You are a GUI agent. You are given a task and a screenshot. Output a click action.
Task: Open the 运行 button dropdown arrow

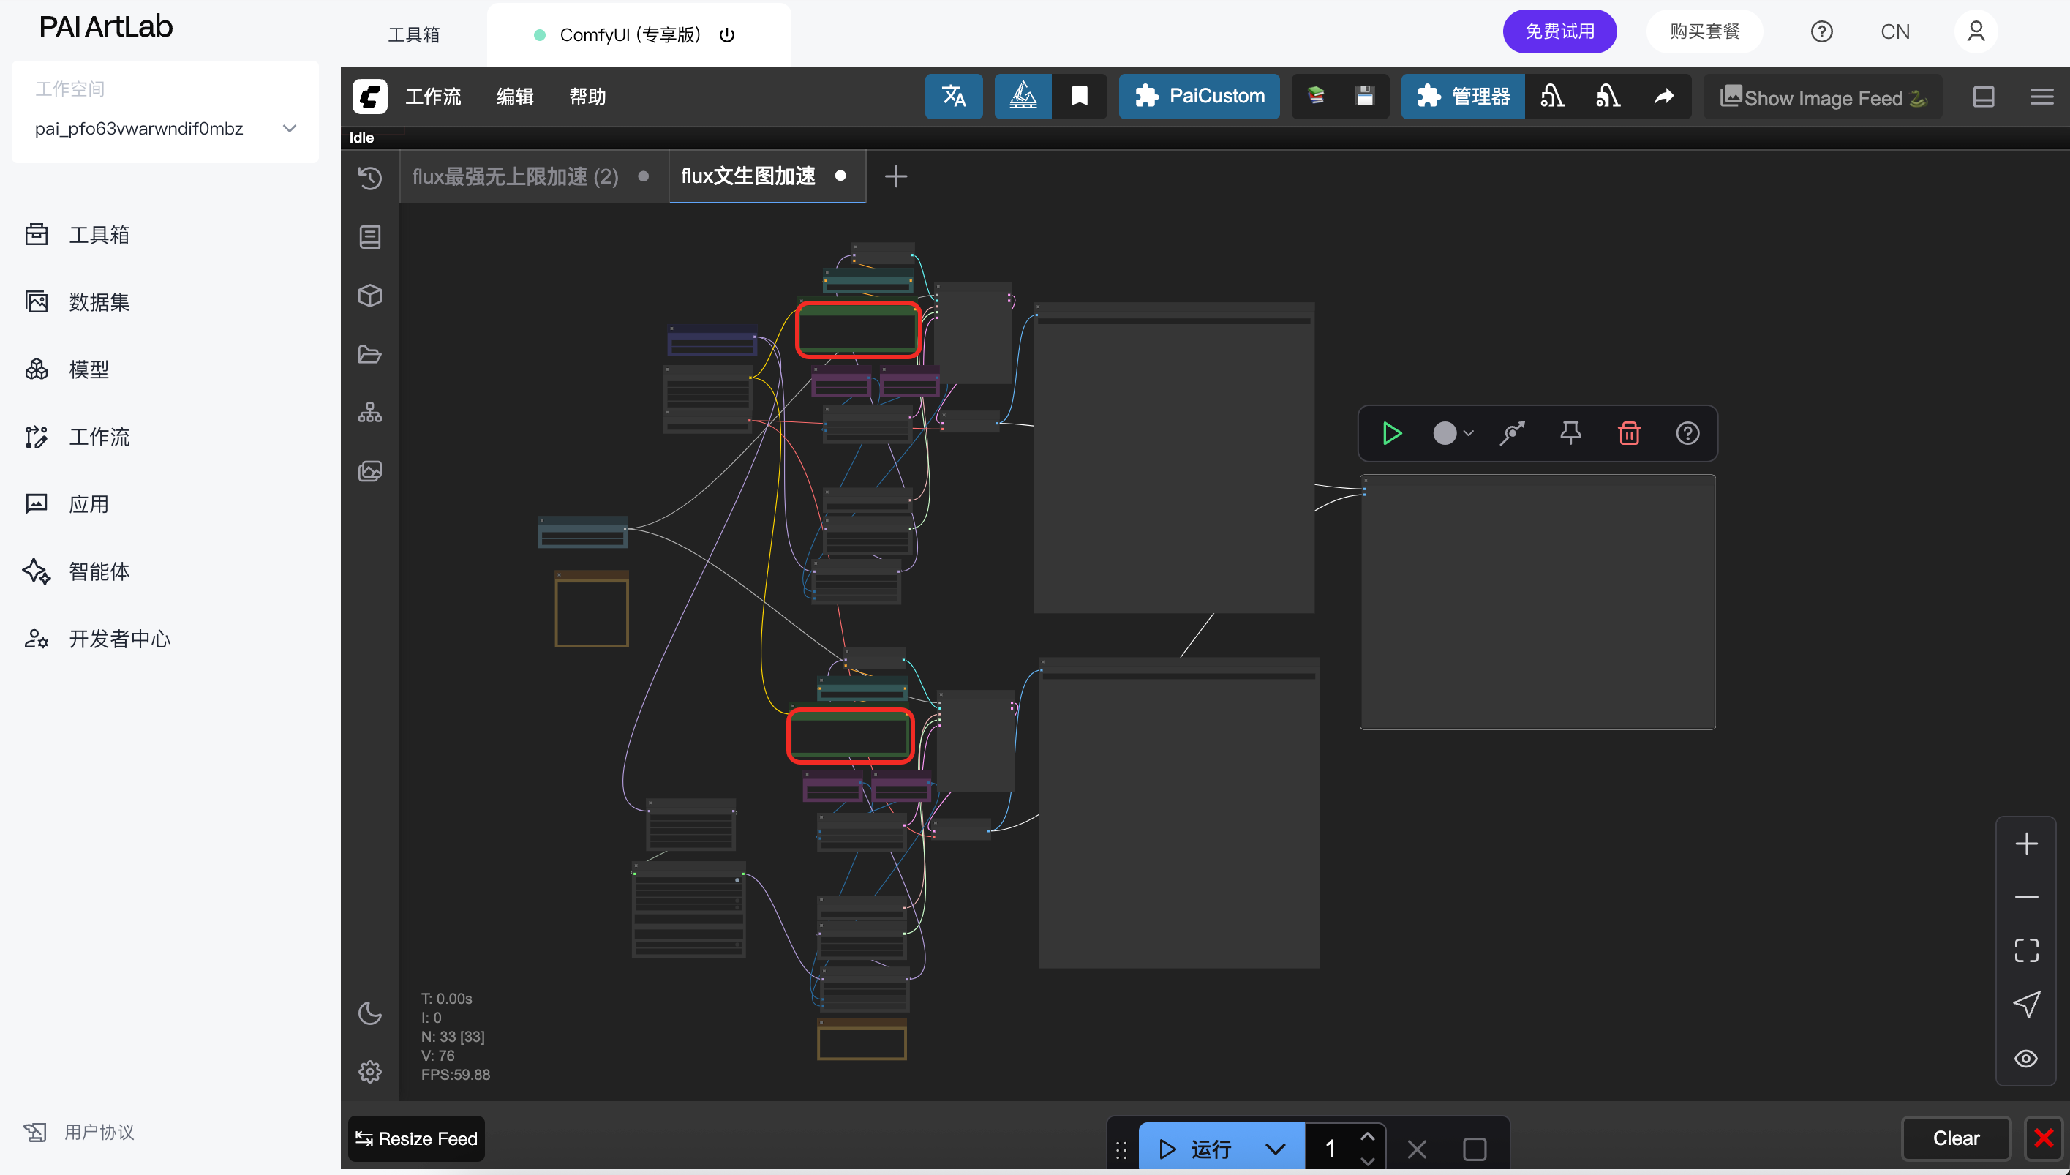pyautogui.click(x=1275, y=1149)
